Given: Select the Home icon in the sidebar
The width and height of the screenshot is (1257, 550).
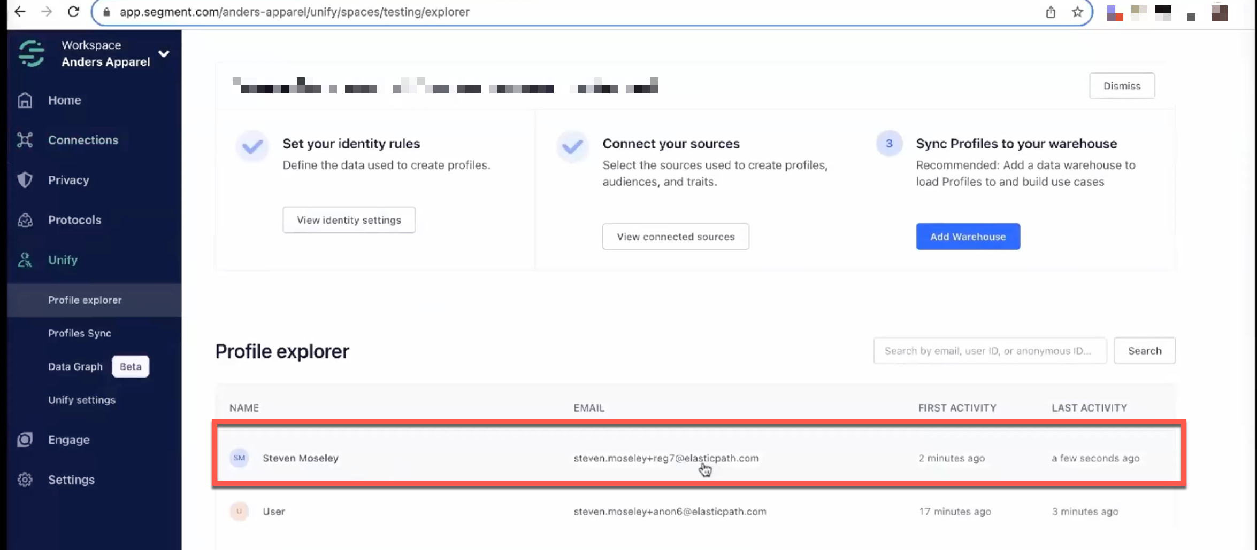Looking at the screenshot, I should 25,100.
